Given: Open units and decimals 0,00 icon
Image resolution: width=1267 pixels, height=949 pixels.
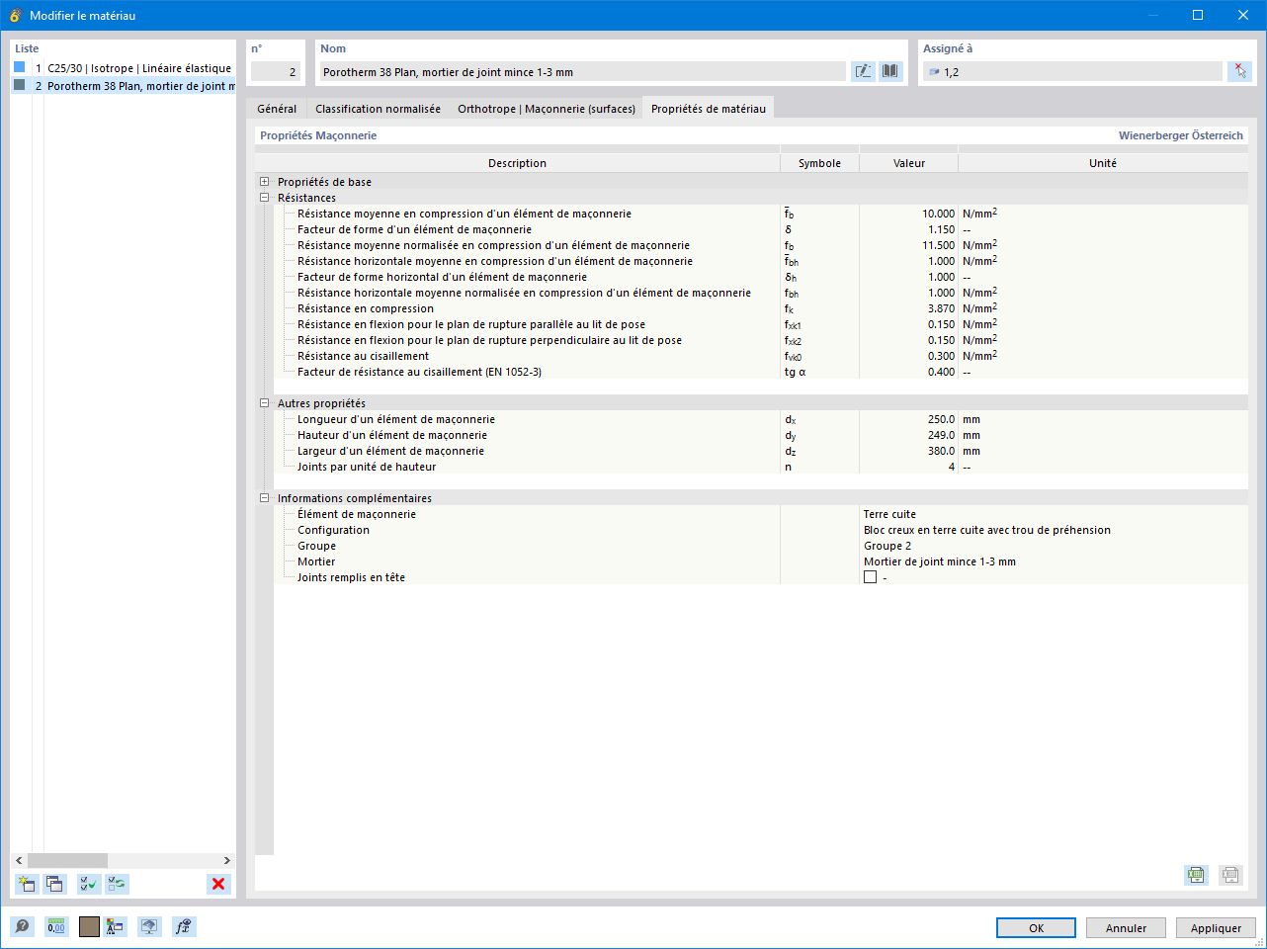Looking at the screenshot, I should (x=56, y=926).
